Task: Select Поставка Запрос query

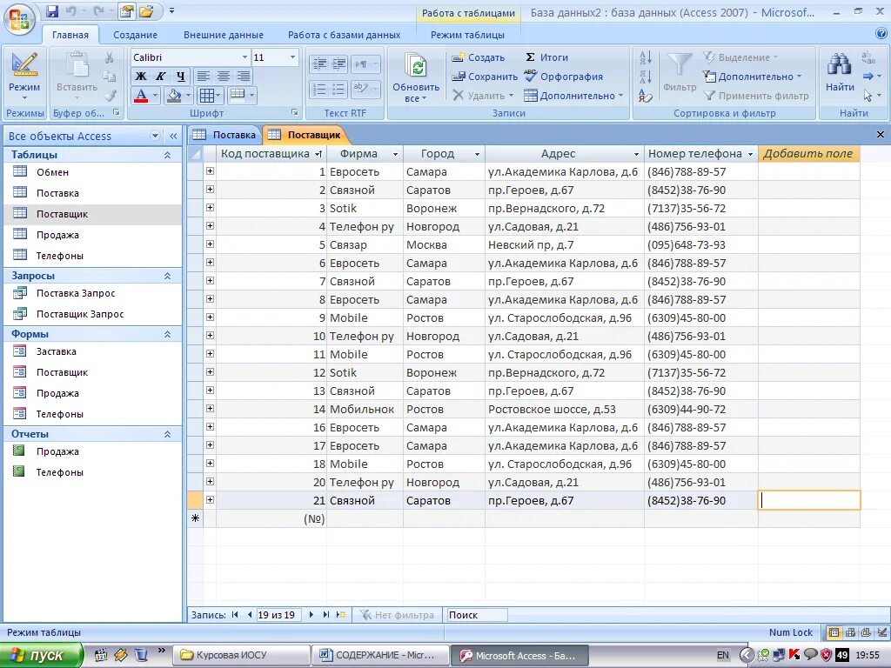Action: coord(93,293)
